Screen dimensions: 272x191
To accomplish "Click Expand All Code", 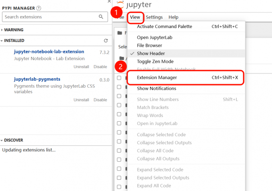I will click(186, 186).
